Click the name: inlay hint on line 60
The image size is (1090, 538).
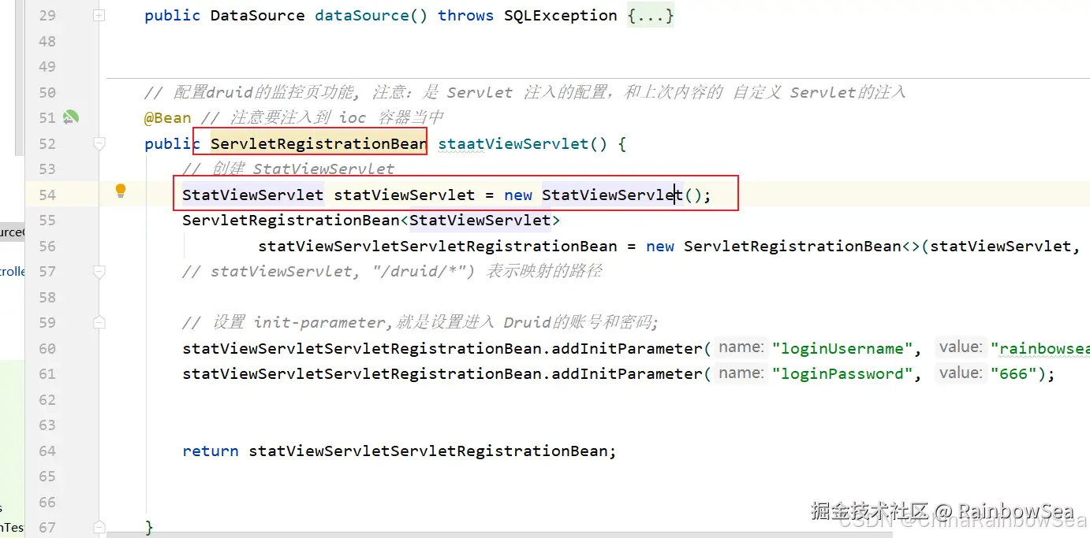[741, 347]
